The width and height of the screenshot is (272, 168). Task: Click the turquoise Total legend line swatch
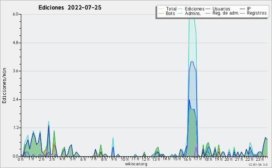pos(161,9)
